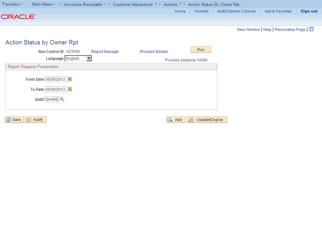Image resolution: width=322 pixels, height=242 pixels.
Task: Select Action Status By Owner Rpt breadcrumb
Action: point(213,5)
